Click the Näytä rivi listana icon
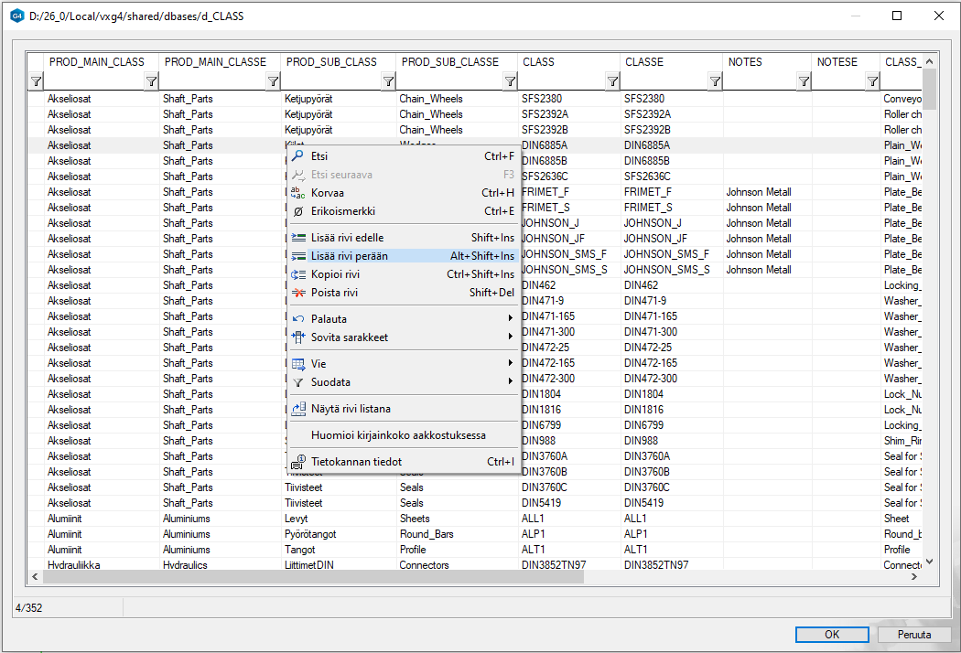Viewport: 961px width, 653px height. click(x=297, y=409)
